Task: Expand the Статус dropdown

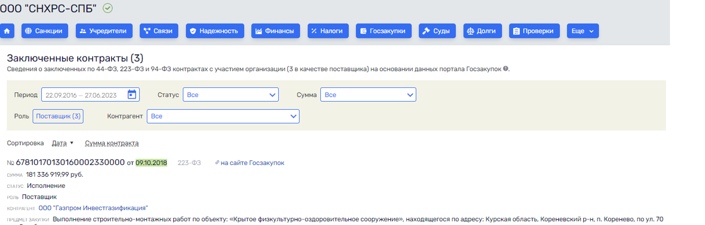Action: pyautogui.click(x=231, y=95)
